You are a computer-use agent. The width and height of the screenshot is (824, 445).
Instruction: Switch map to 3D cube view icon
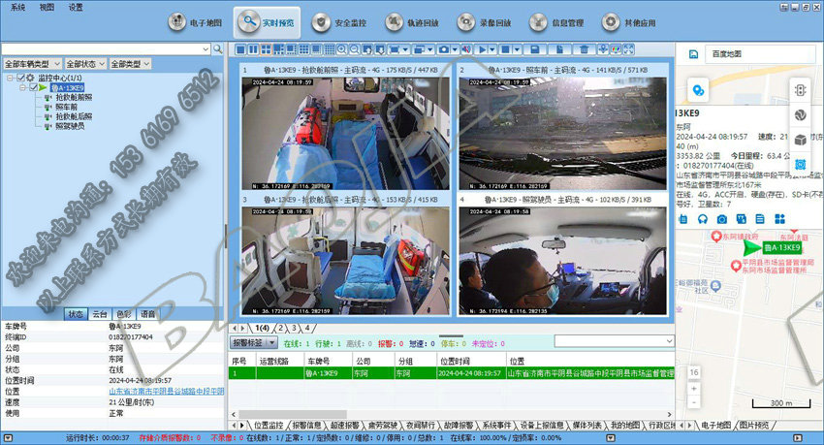coord(801,140)
